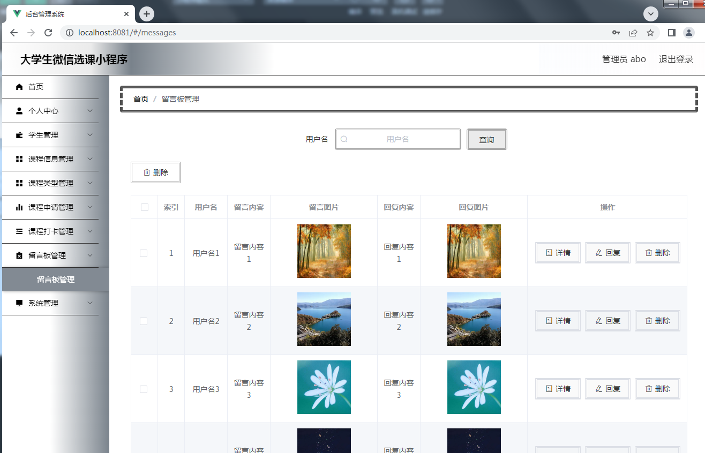Click the browser forward arrow
705x453 pixels.
pos(31,33)
